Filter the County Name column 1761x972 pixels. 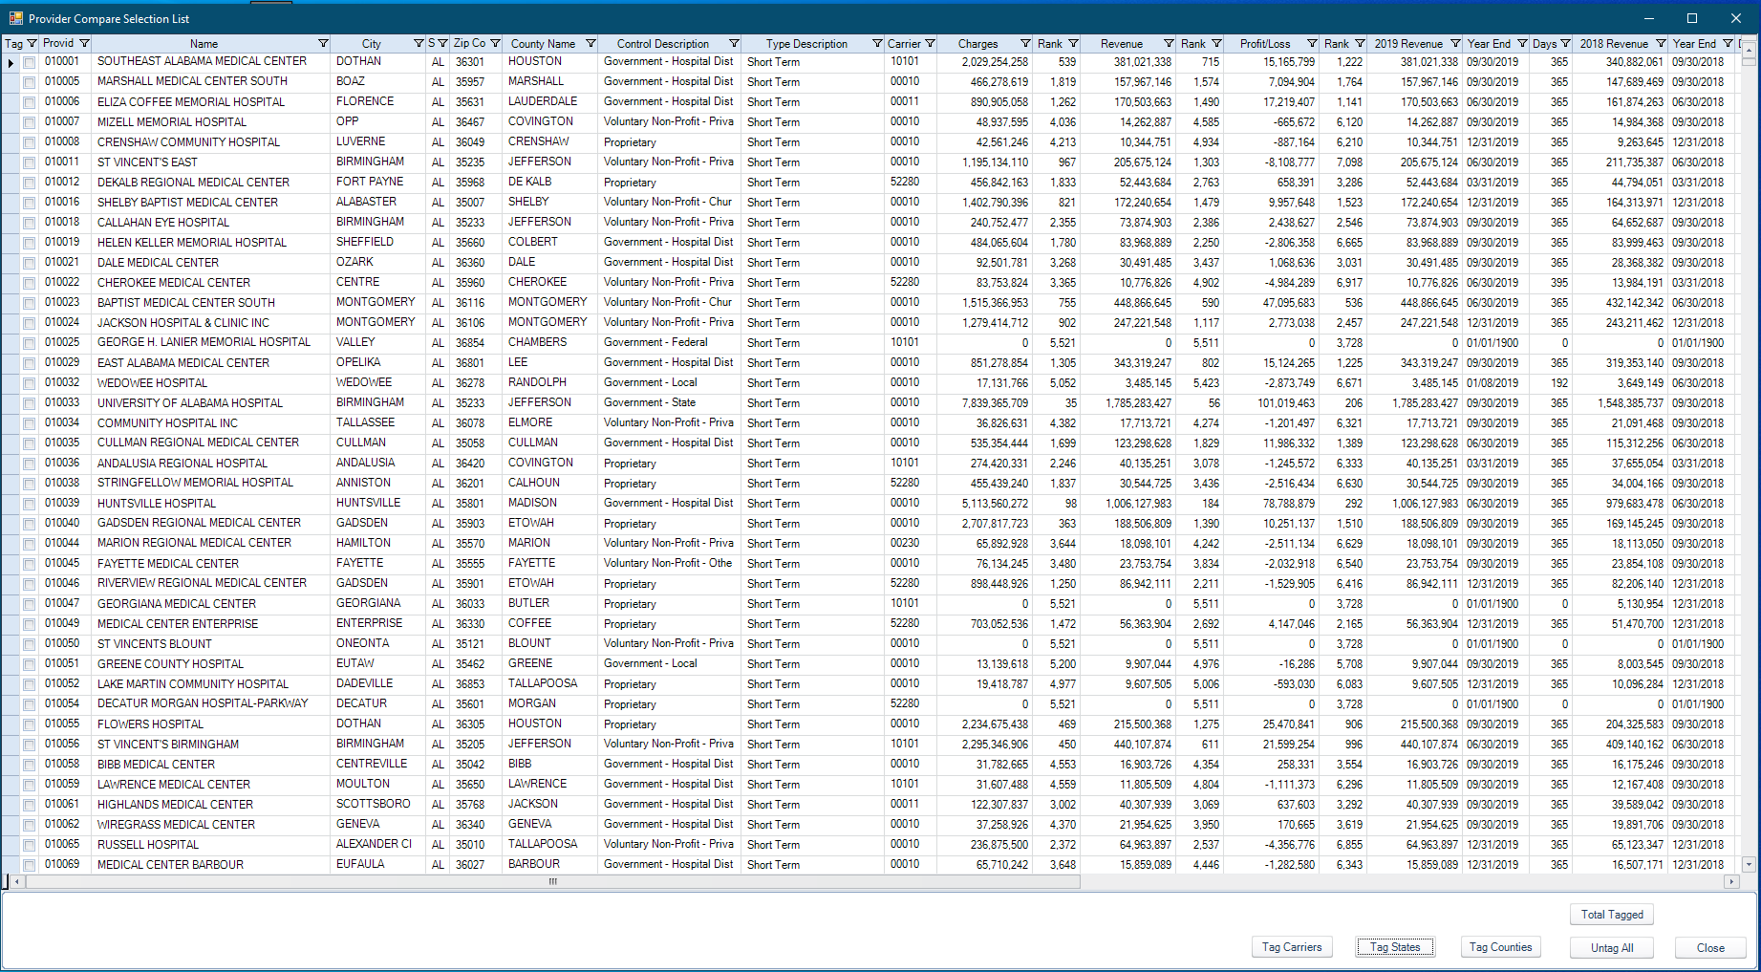click(591, 43)
